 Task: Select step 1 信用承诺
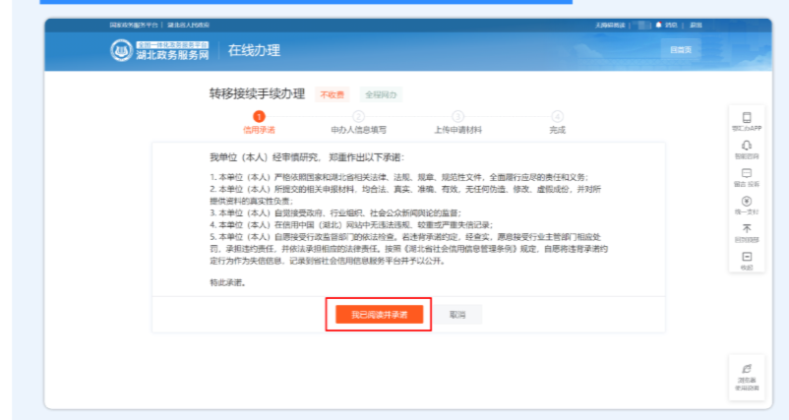pyautogui.click(x=259, y=123)
